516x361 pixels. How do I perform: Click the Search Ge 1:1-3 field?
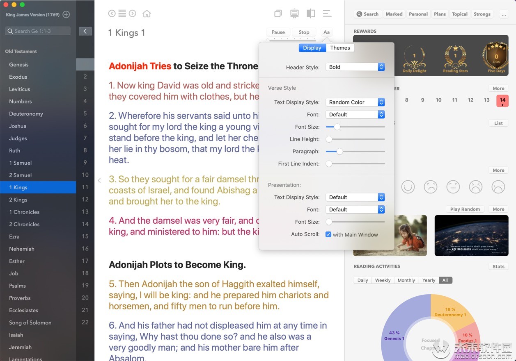click(38, 31)
